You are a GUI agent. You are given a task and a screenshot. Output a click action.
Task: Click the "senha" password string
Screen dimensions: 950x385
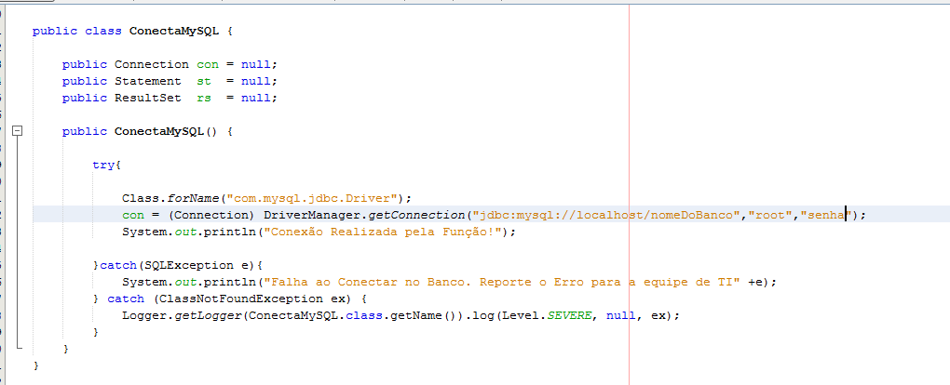click(x=827, y=215)
